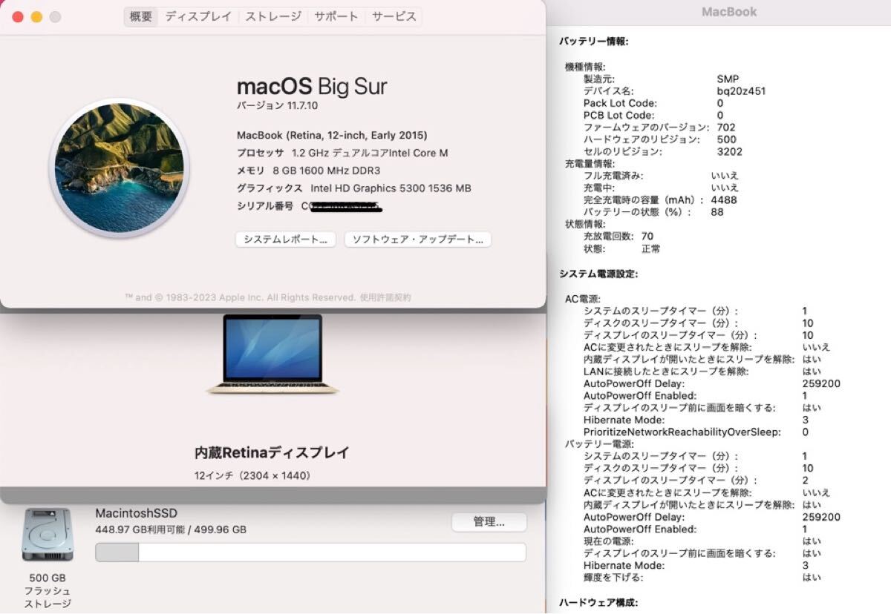Viewport: 891px width, 614px height.
Task: Select the バッテリー電源 section label
Action: (599, 443)
